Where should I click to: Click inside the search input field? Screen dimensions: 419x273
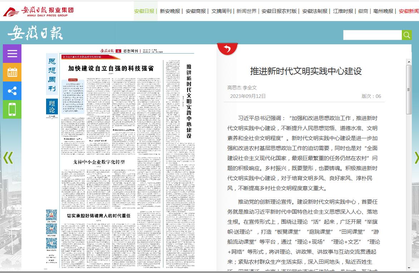tap(372, 35)
